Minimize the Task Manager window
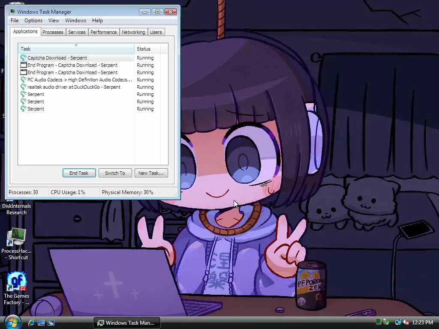The image size is (439, 329). click(144, 12)
